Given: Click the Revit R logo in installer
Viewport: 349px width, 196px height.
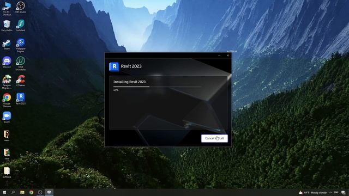Looking at the screenshot, I should 114,66.
